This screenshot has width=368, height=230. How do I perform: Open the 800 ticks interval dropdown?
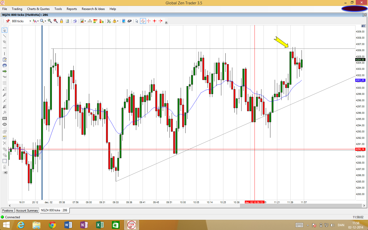[30, 21]
